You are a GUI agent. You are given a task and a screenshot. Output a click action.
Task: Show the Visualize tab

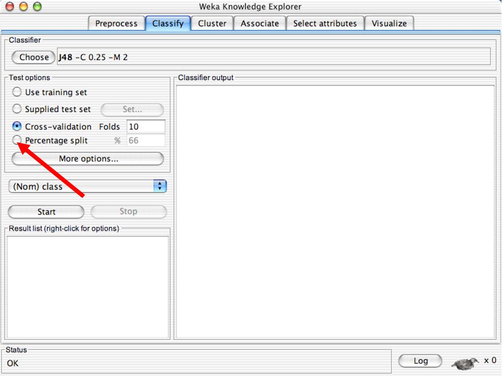(x=389, y=23)
